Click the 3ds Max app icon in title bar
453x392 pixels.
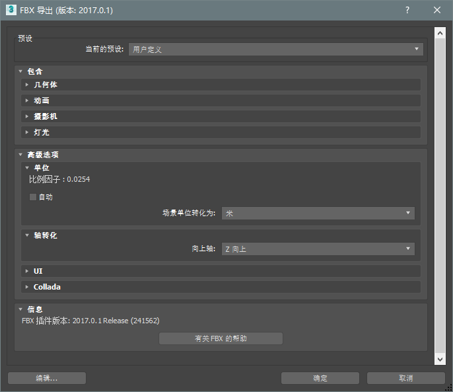[x=11, y=10]
